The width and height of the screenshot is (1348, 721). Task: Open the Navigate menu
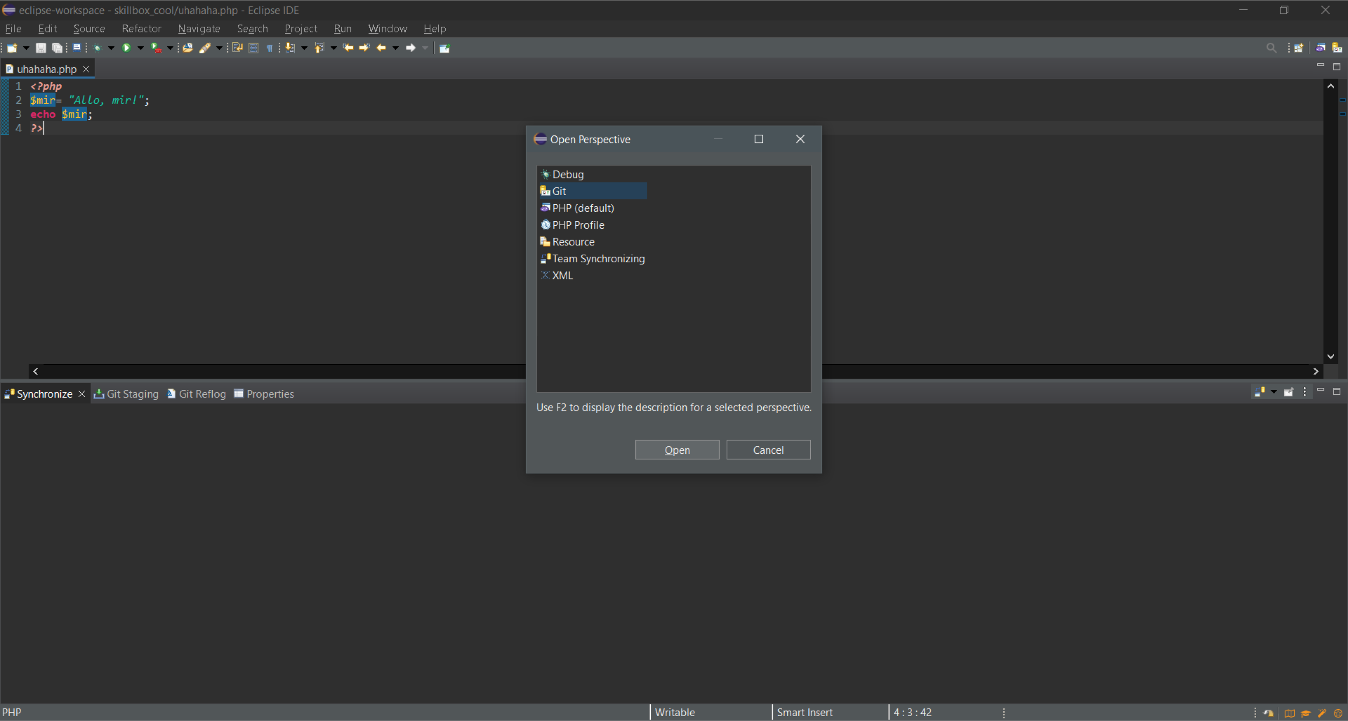click(199, 29)
